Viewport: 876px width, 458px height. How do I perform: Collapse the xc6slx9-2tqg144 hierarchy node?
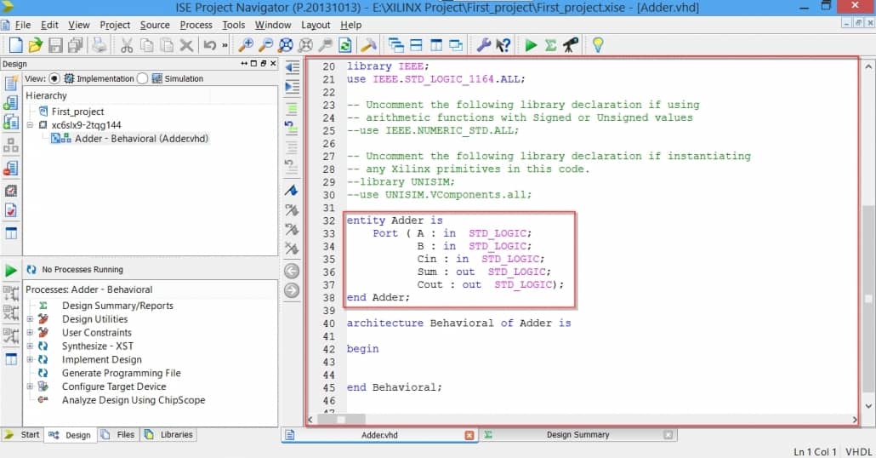(x=30, y=125)
